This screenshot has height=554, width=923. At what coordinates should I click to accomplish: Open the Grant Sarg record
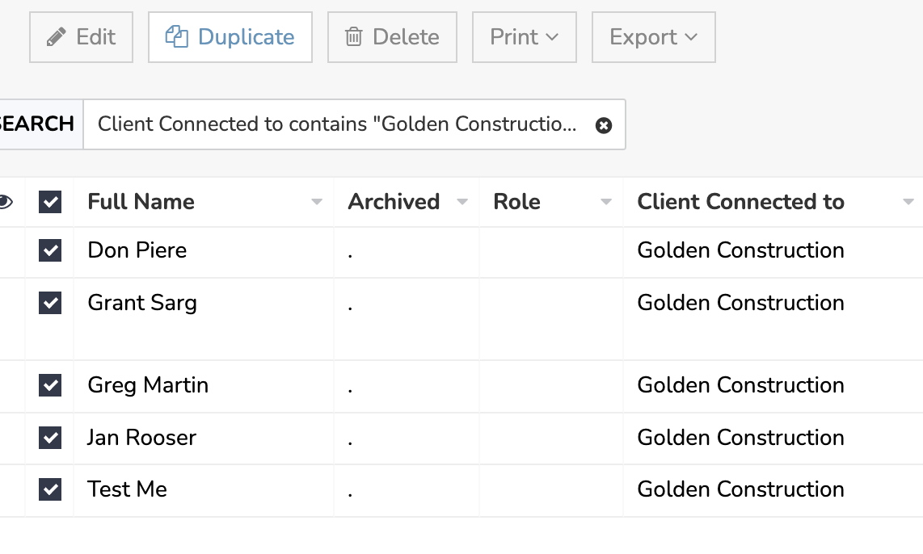click(x=142, y=303)
